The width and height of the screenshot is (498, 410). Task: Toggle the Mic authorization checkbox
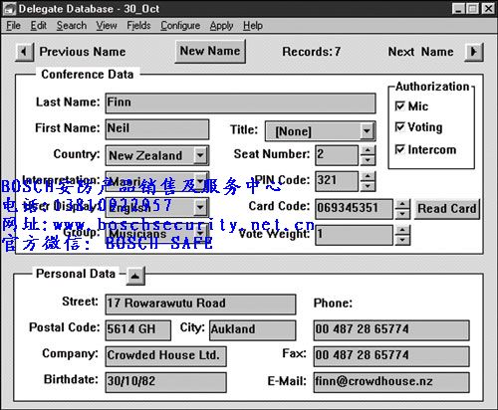[399, 106]
